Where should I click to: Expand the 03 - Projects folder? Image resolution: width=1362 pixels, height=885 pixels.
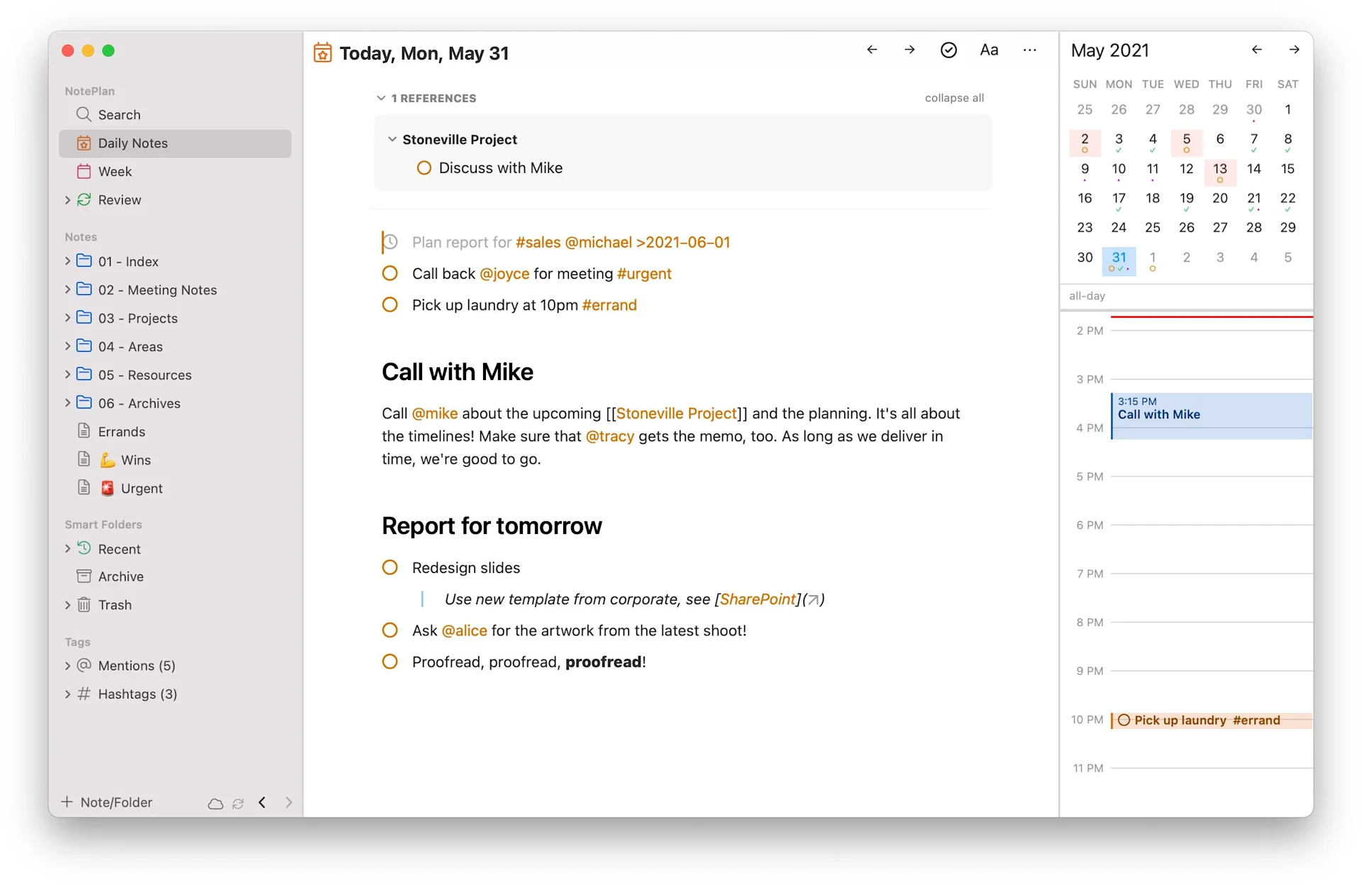tap(67, 318)
